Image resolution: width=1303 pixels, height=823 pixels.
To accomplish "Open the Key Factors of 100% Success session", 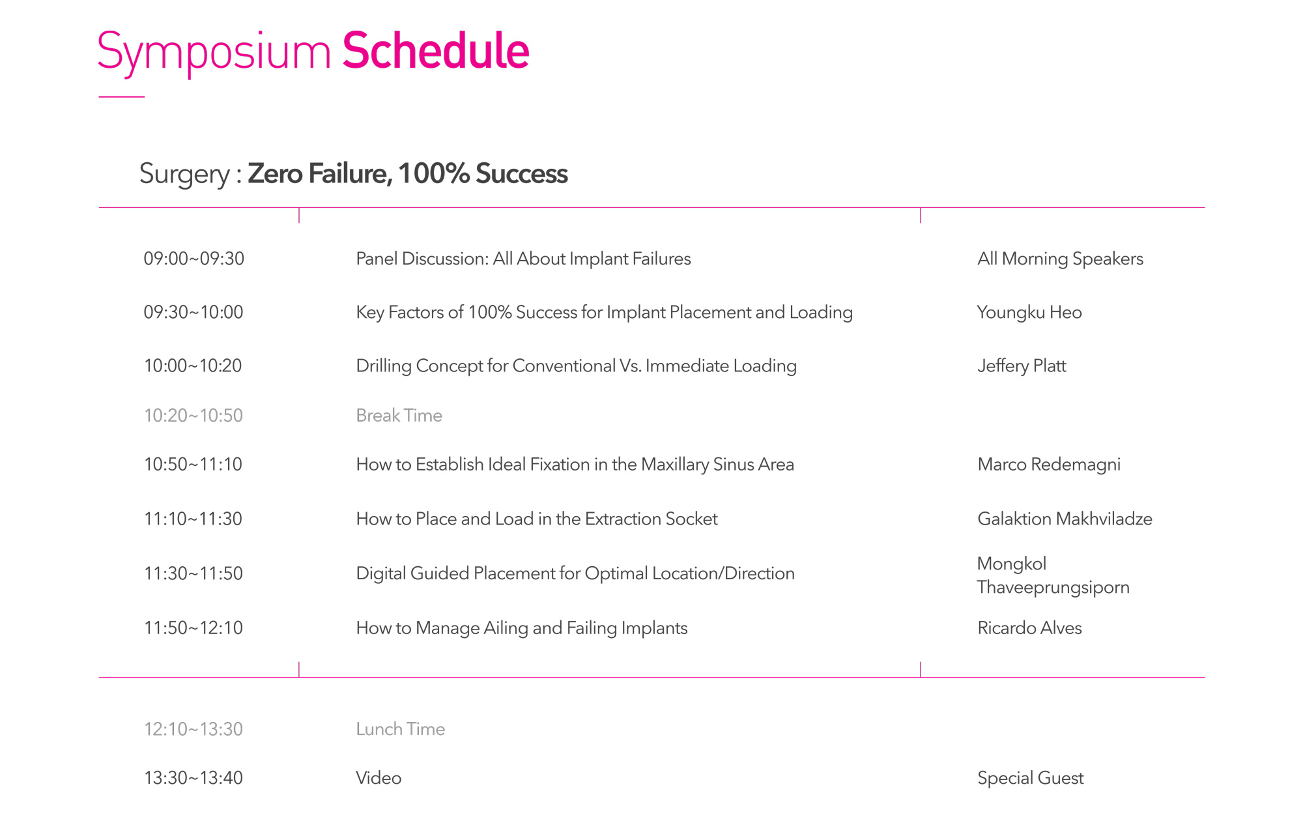I will click(x=604, y=312).
